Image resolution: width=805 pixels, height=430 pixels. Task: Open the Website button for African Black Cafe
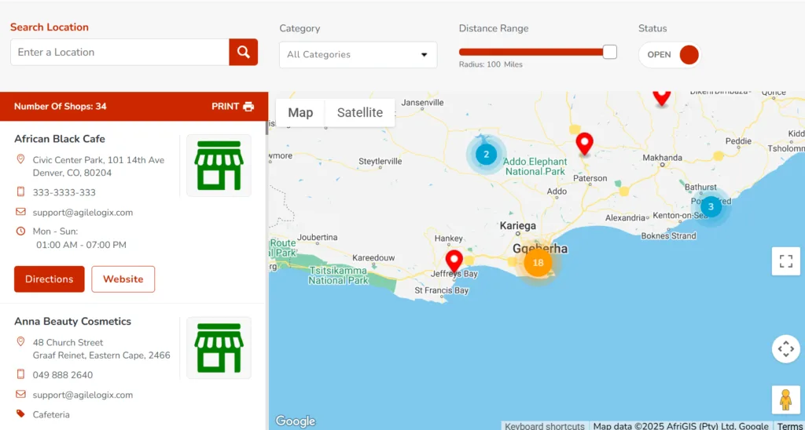pos(123,279)
